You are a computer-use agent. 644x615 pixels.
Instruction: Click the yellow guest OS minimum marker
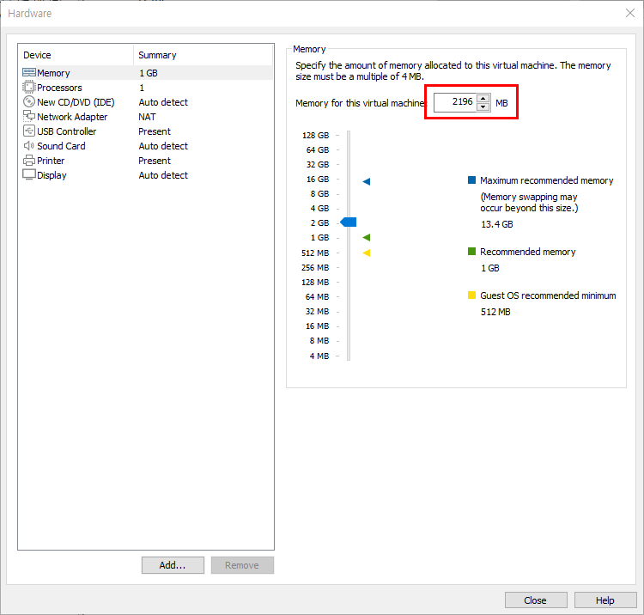(367, 253)
